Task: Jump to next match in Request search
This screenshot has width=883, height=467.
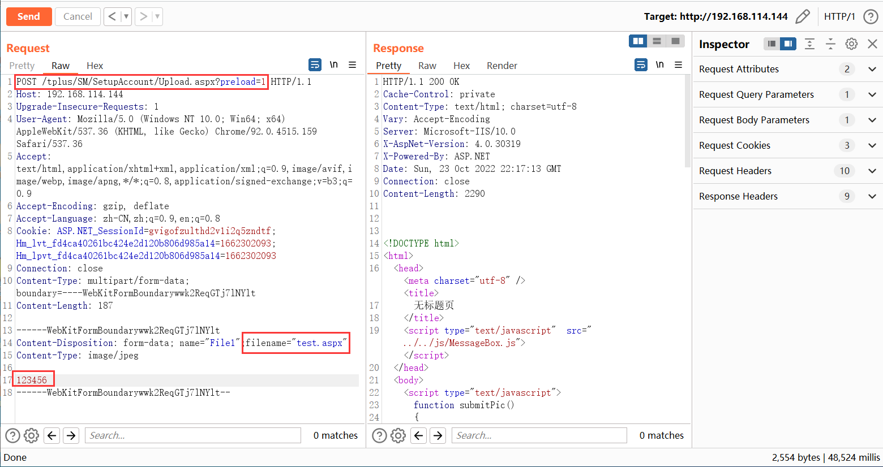Action: [x=71, y=435]
